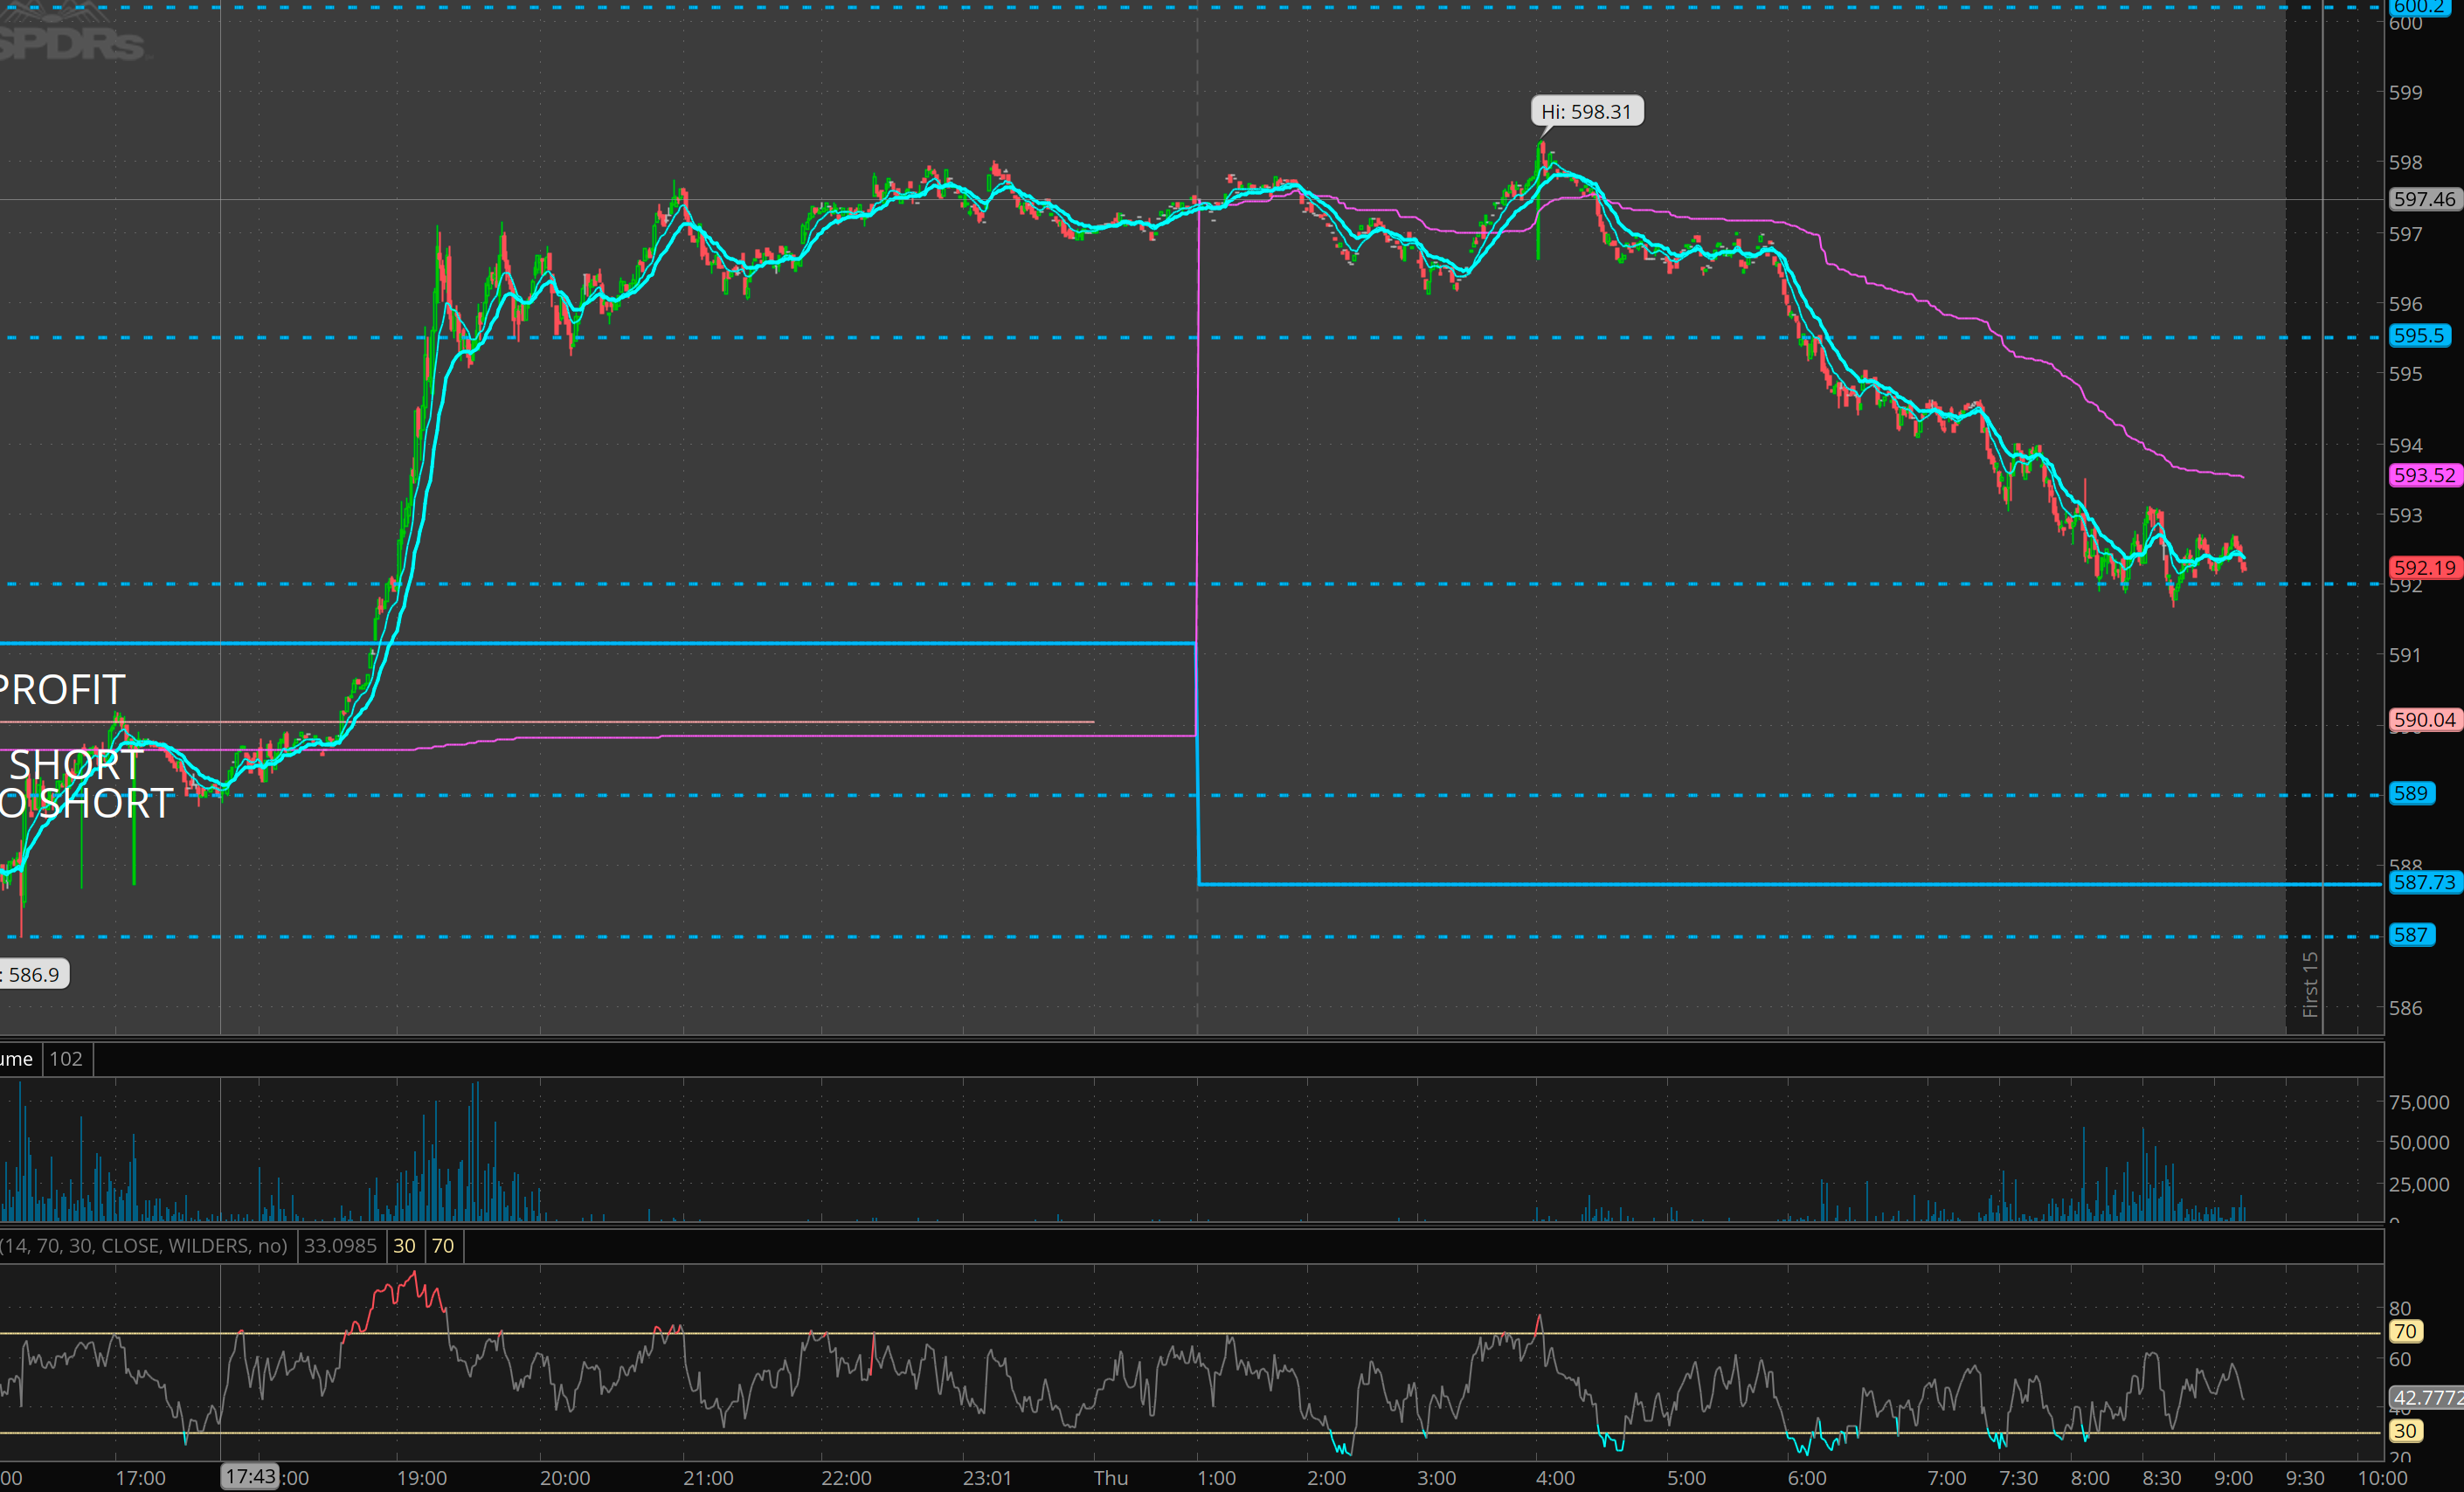The height and width of the screenshot is (1492, 2464).
Task: Click the PROFIT chart annotation text
Action: (62, 690)
